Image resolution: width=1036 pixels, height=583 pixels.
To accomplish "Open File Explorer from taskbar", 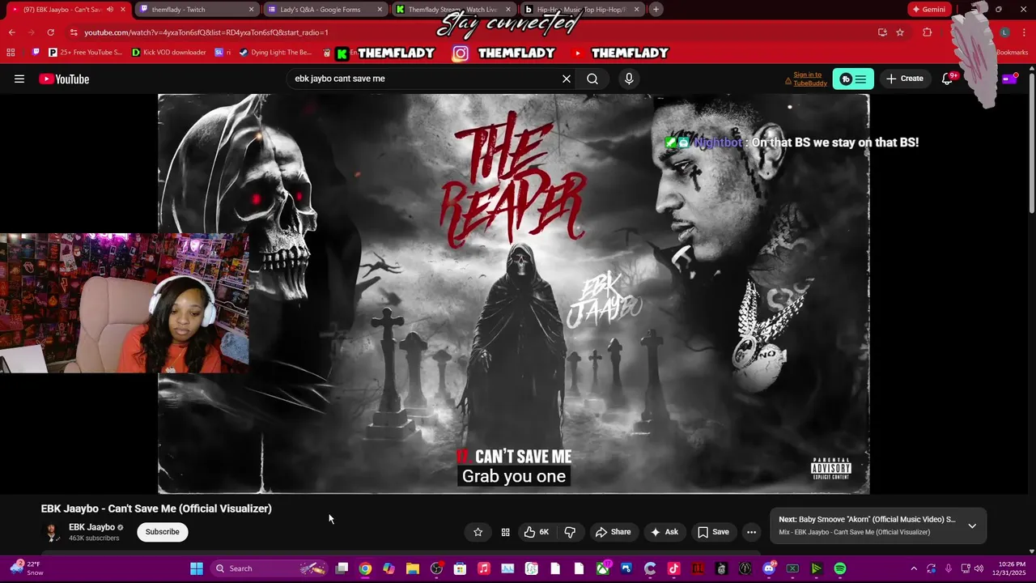I will pyautogui.click(x=413, y=568).
